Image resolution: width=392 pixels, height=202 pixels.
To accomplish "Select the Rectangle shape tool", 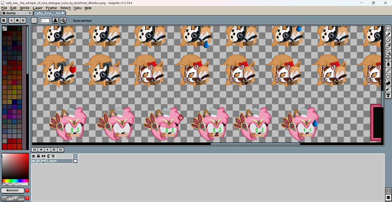I will [388, 77].
